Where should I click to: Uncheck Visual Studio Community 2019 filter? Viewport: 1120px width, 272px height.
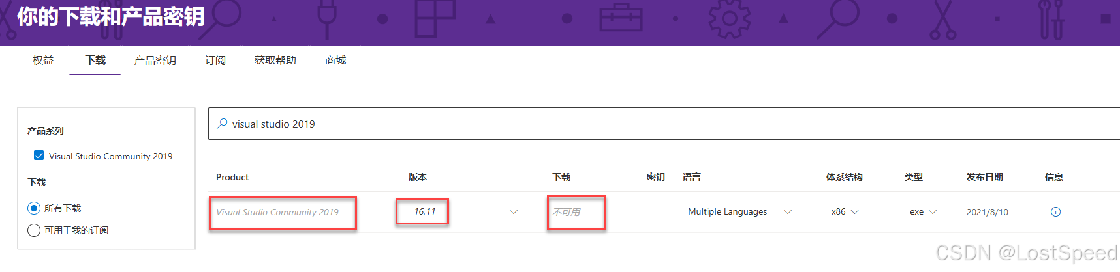pos(39,156)
